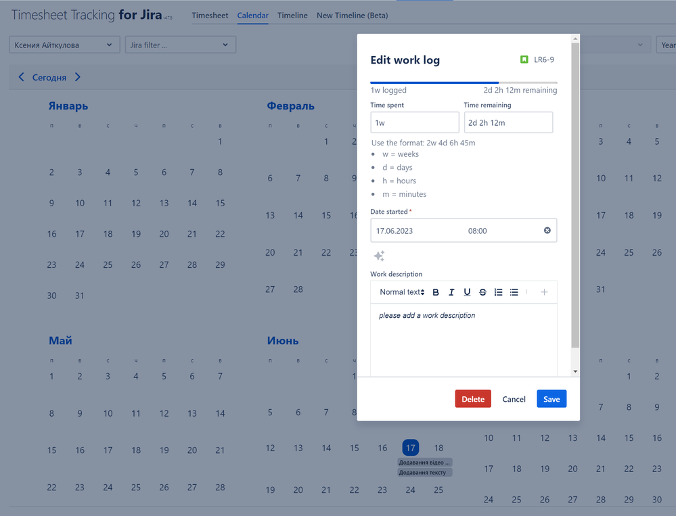This screenshot has height=516, width=676.
Task: Select May 10 in the calendar
Action: pyautogui.click(x=108, y=413)
